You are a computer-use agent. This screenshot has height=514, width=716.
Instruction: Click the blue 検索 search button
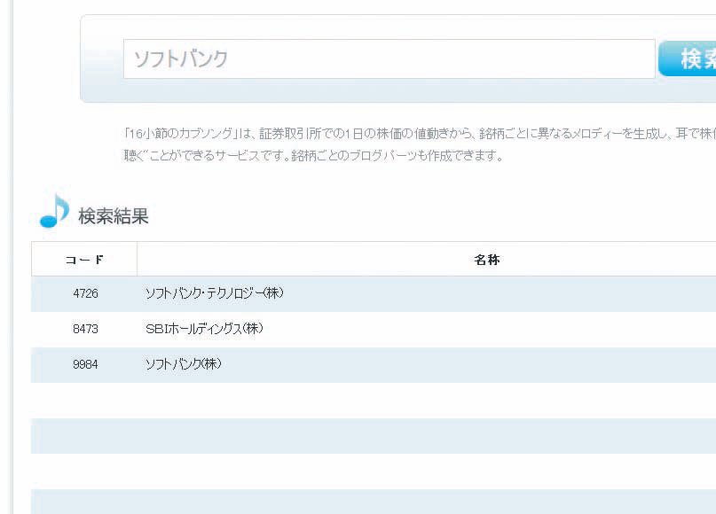pos(688,58)
